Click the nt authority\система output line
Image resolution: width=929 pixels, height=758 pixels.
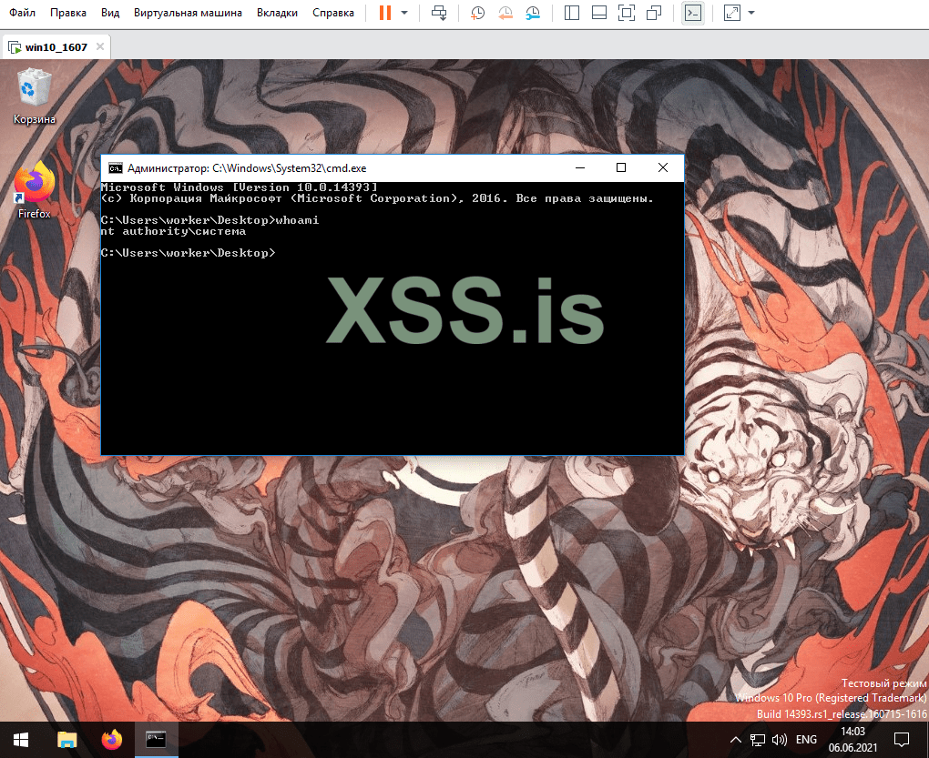coord(173,231)
